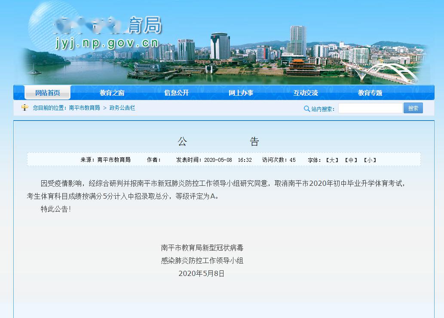Image resolution: width=444 pixels, height=318 pixels.
Task: Open the 信息公开 menu item
Action: [176, 93]
